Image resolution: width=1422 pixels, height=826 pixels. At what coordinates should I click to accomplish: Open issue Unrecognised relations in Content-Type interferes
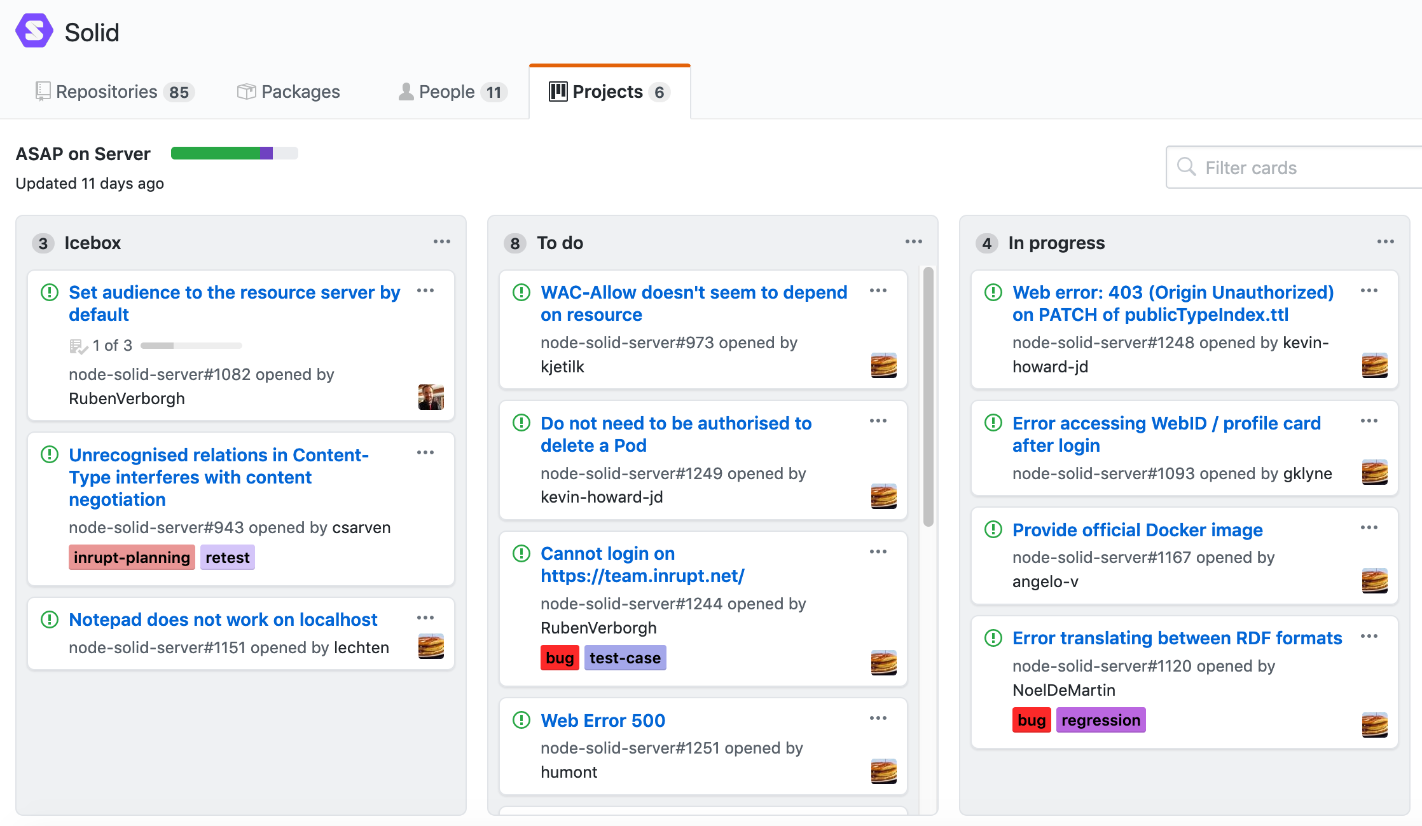(219, 477)
